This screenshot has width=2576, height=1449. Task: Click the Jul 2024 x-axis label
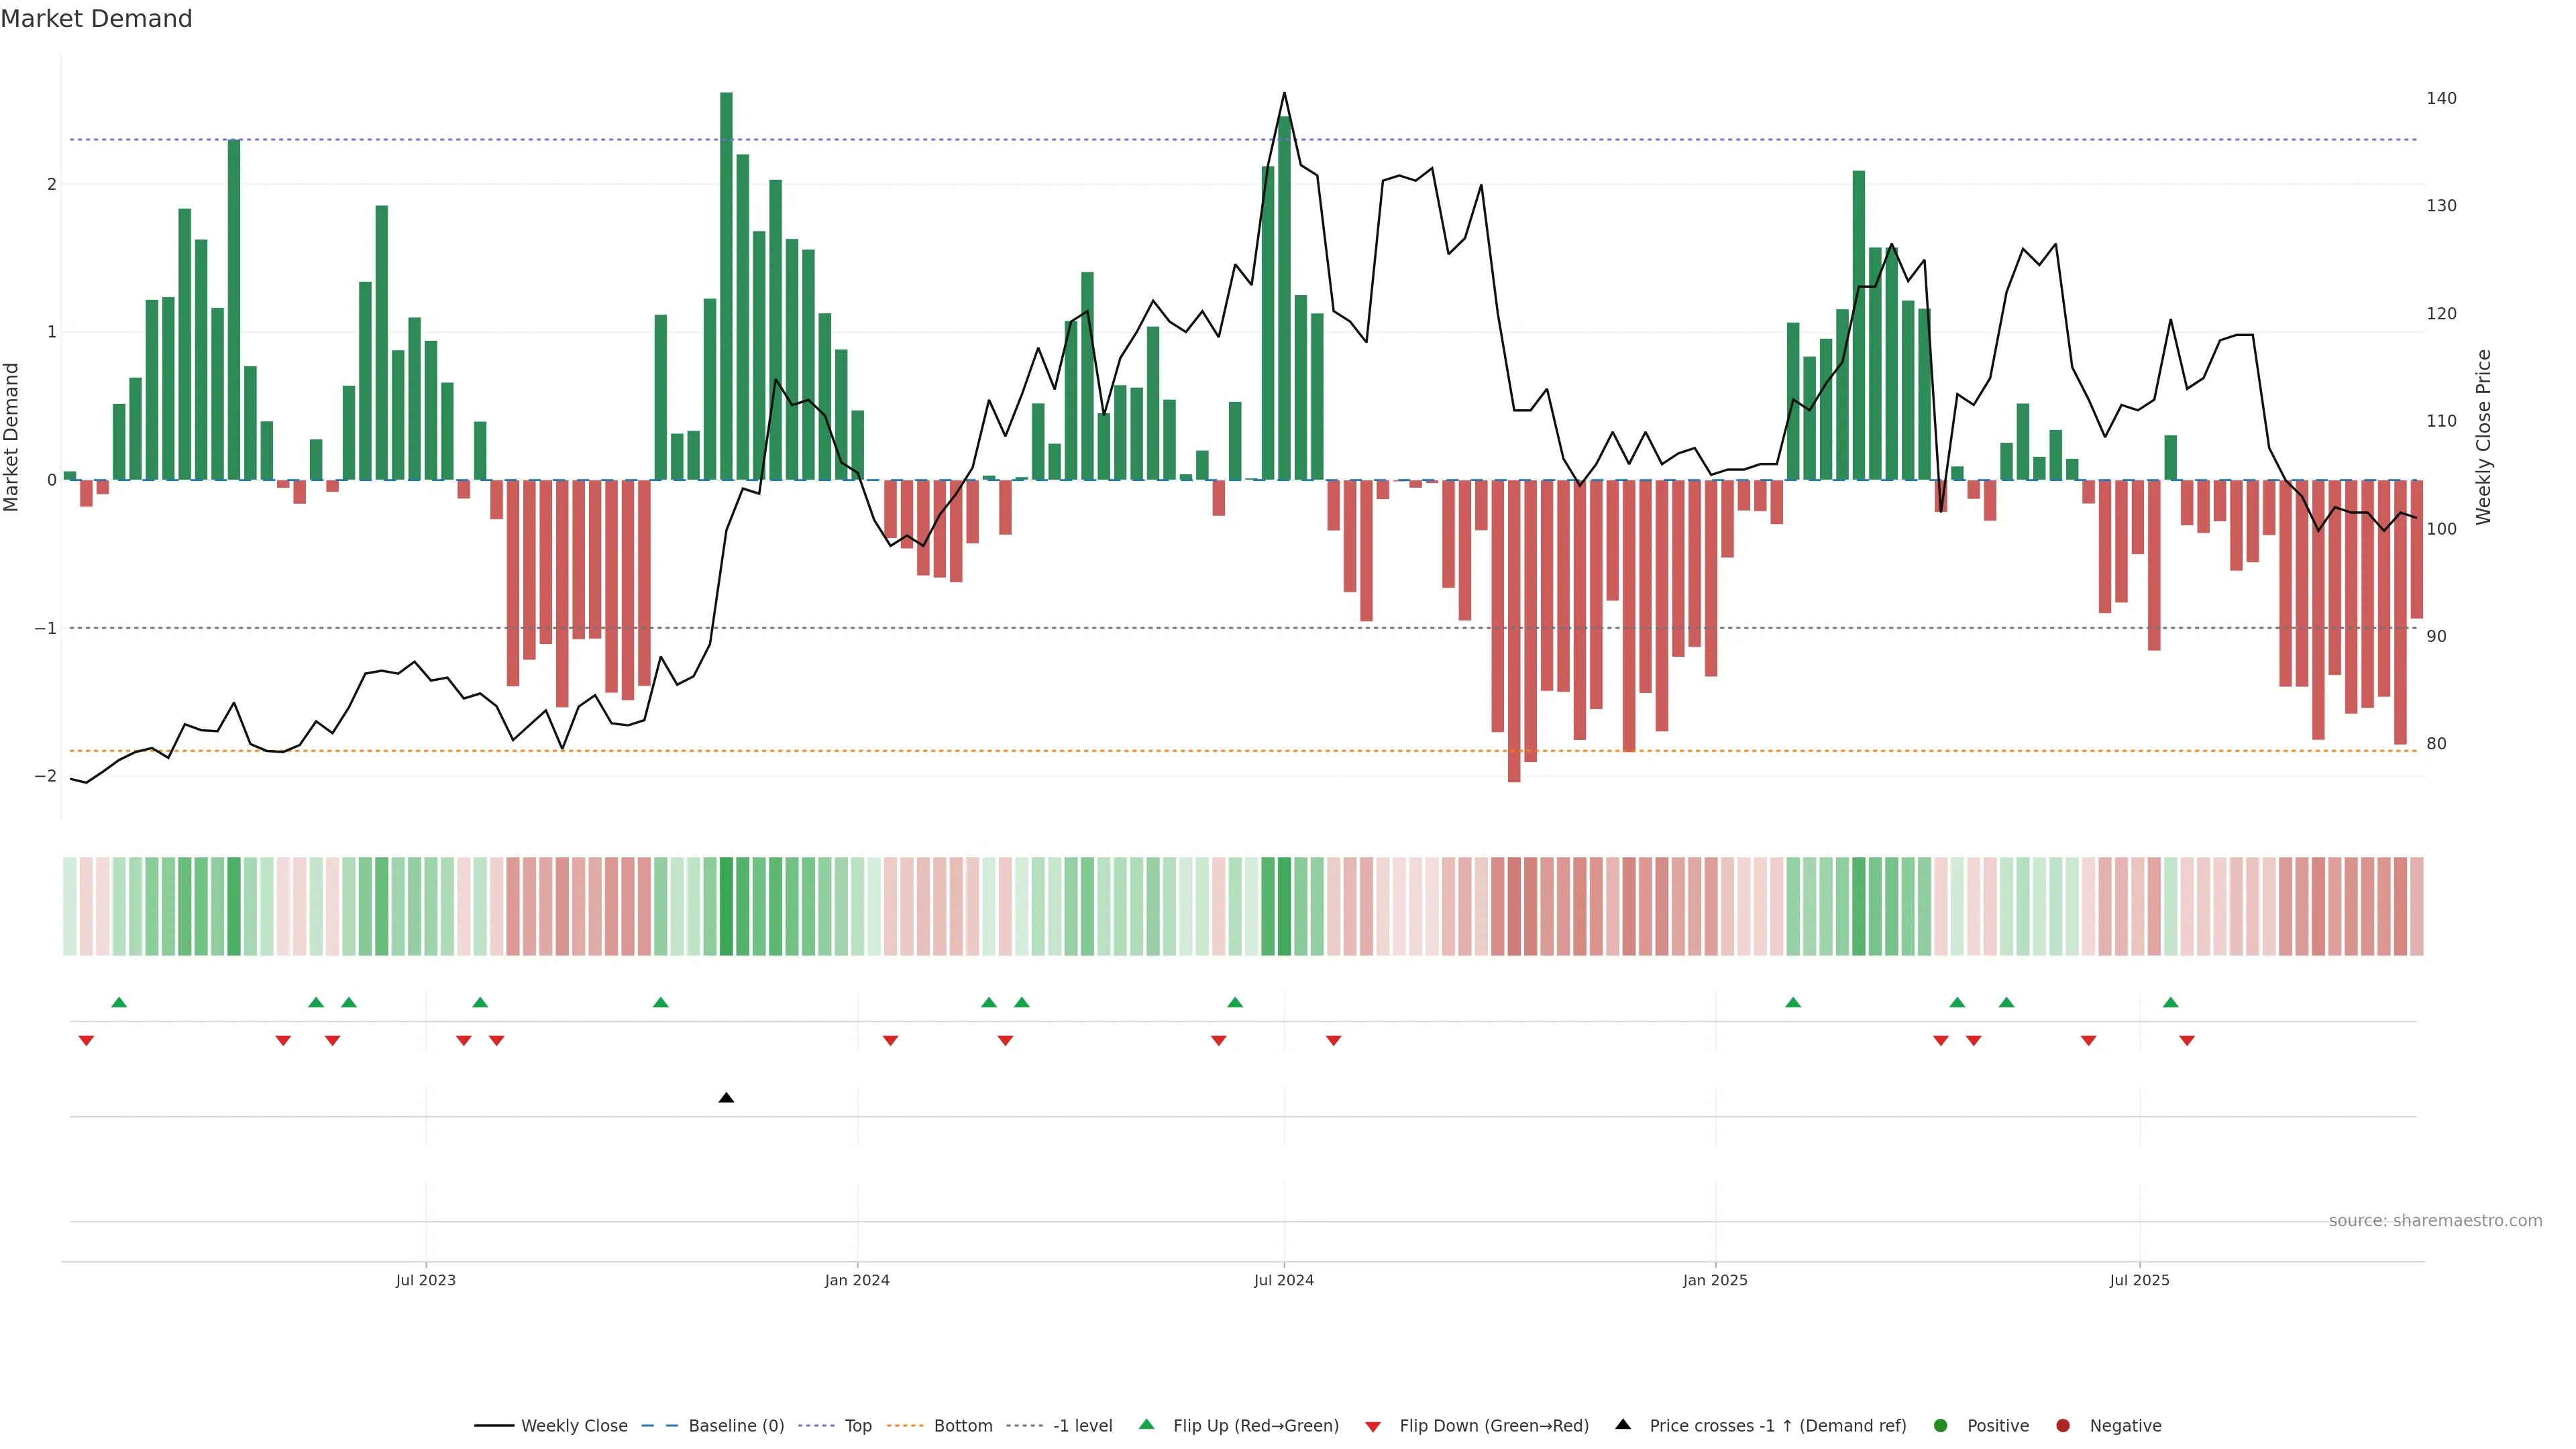tap(1283, 1280)
